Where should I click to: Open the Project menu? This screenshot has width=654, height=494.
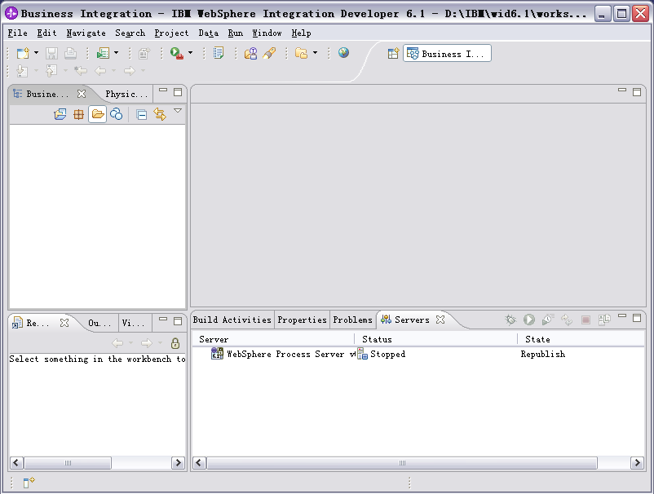pos(171,33)
